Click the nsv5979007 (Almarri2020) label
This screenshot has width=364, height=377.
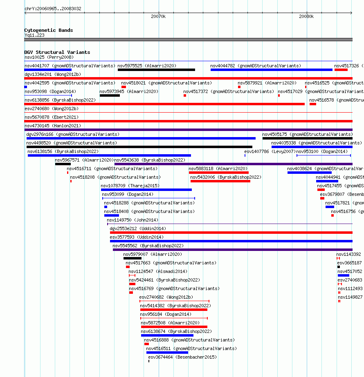(x=153, y=254)
